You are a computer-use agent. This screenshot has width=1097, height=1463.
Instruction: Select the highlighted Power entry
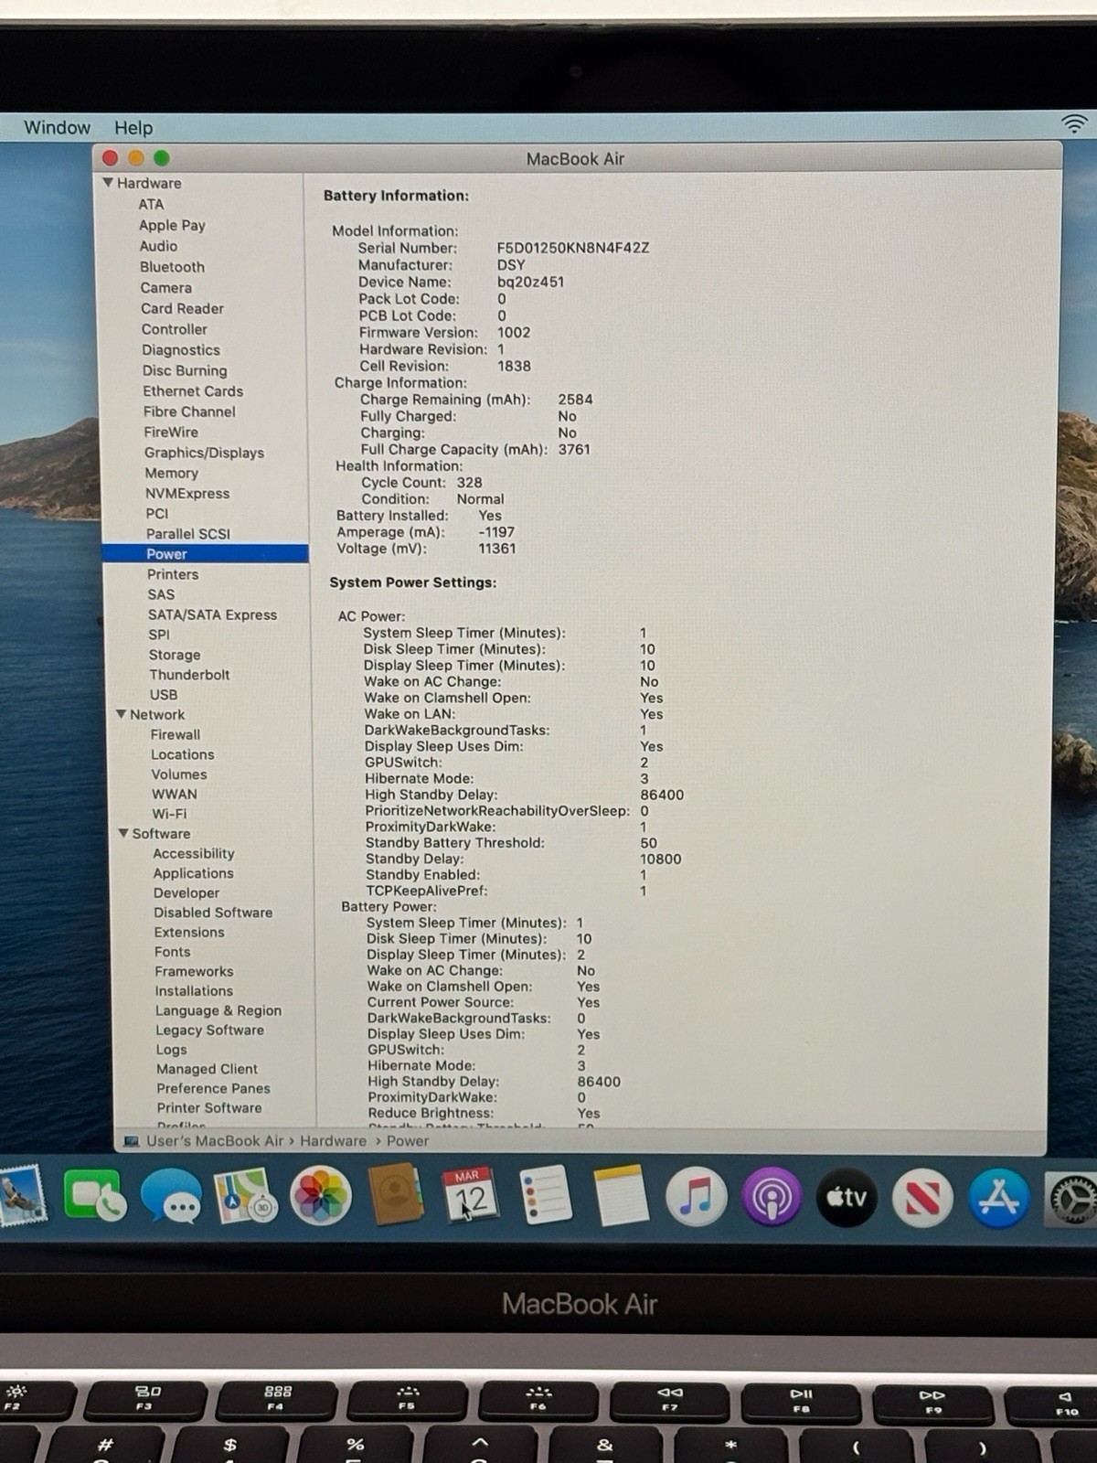[x=206, y=554]
